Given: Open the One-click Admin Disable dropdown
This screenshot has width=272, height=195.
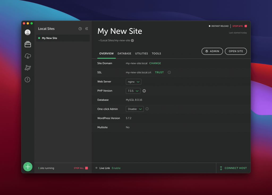Looking at the screenshot, I should click(x=135, y=109).
